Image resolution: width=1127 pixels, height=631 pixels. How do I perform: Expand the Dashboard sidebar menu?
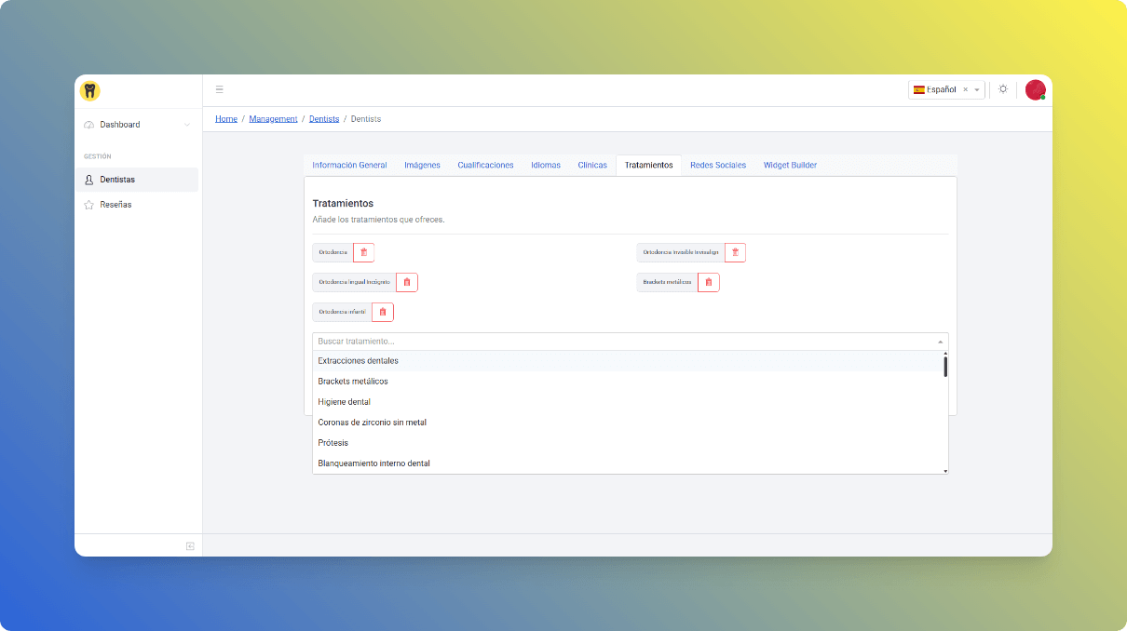tap(137, 125)
